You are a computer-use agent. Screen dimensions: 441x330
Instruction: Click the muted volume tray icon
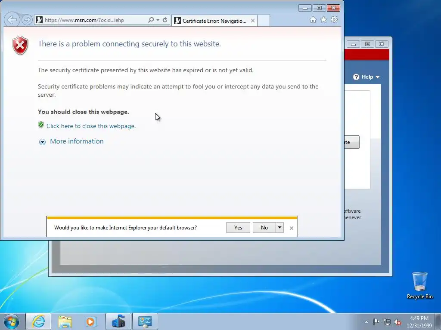click(x=398, y=322)
